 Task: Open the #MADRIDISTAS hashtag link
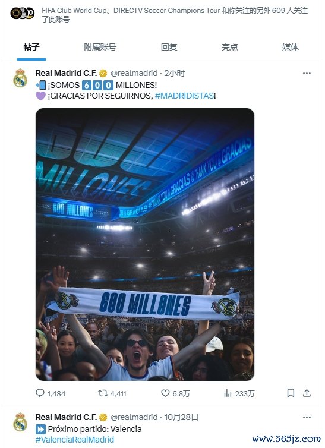tap(184, 96)
